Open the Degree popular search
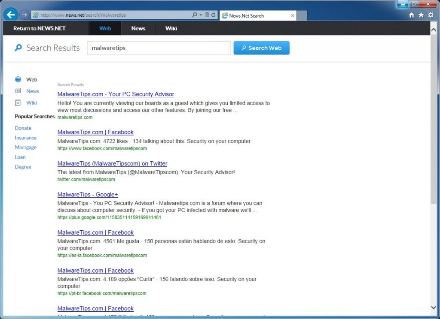The image size is (440, 319). 23,167
